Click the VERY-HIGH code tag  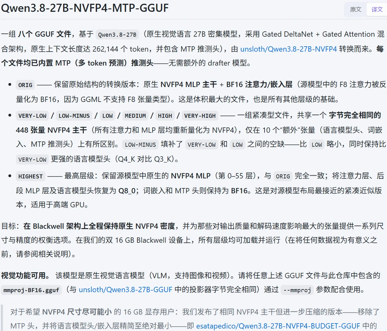(200, 116)
